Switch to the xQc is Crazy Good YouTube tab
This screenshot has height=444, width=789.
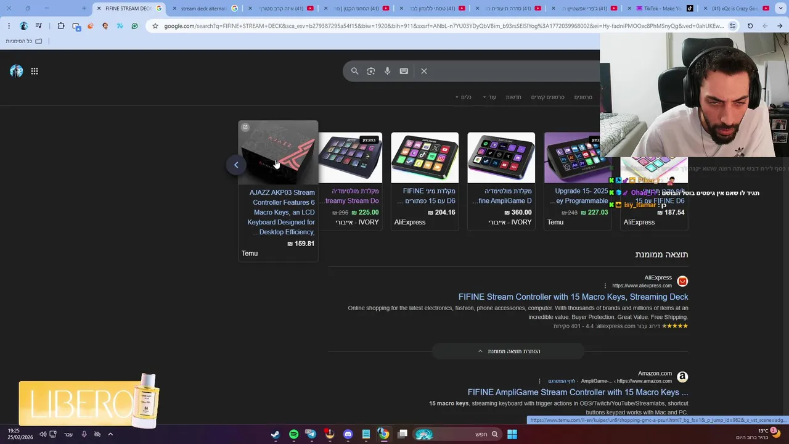click(x=735, y=9)
